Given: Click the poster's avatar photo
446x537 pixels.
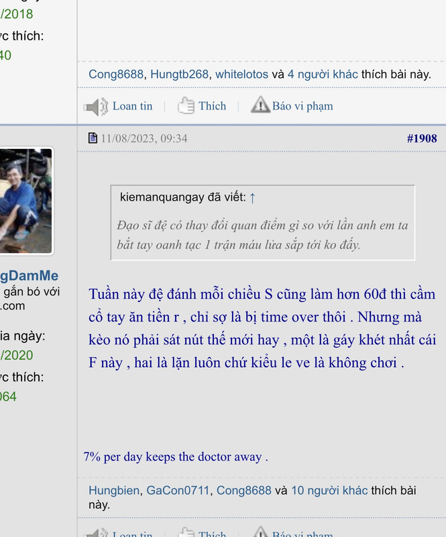Looking at the screenshot, I should 26,201.
